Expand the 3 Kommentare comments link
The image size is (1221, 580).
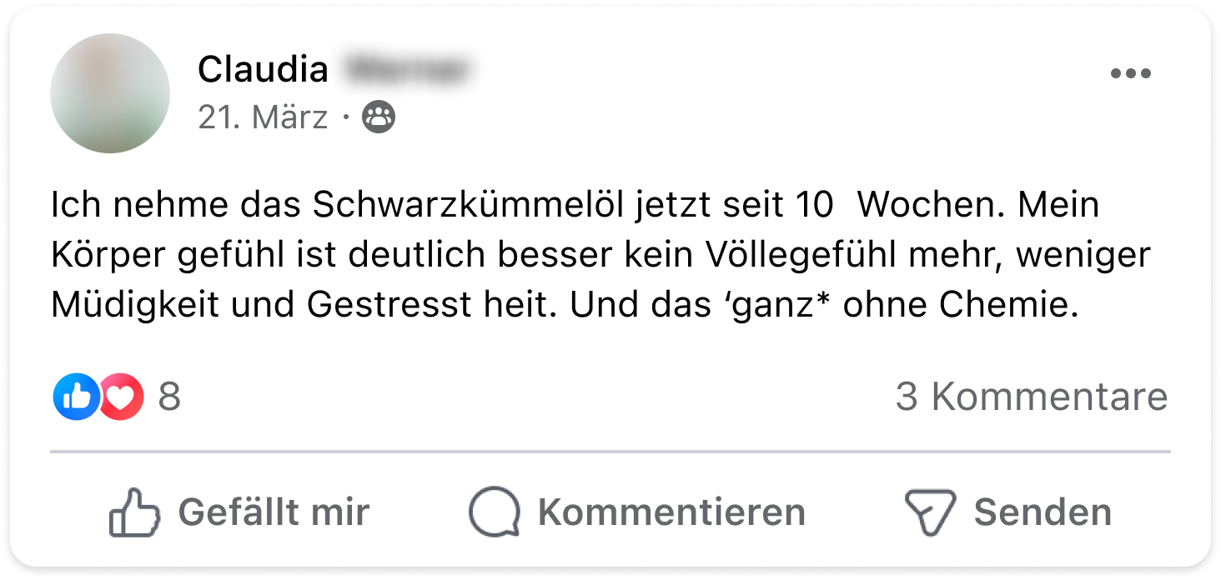click(x=1031, y=397)
